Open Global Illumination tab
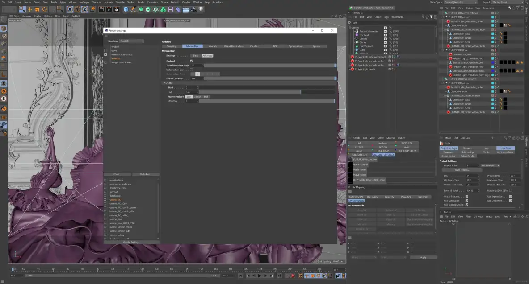Image resolution: width=529 pixels, height=284 pixels. pyautogui.click(x=234, y=46)
